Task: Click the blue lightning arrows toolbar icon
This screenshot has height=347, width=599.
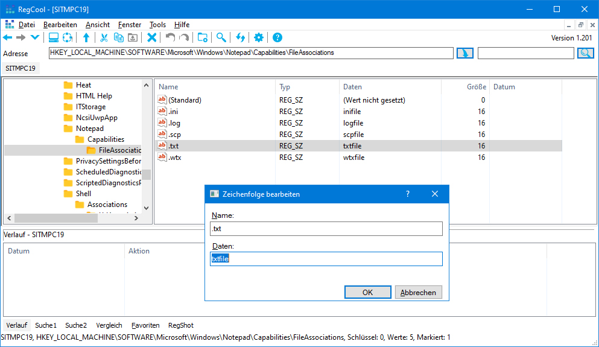Action: [x=240, y=37]
